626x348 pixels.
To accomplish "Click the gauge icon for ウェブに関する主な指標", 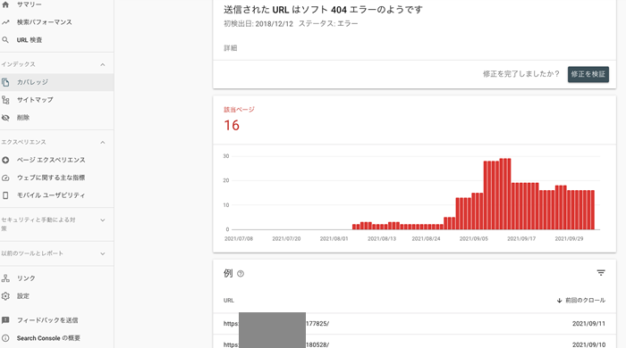I will (5, 178).
